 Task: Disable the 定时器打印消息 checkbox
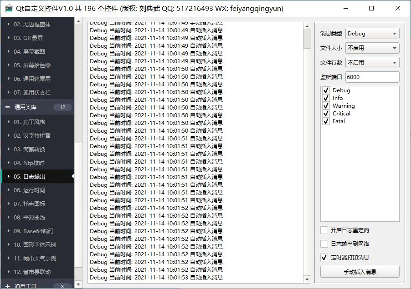pyautogui.click(x=324, y=258)
